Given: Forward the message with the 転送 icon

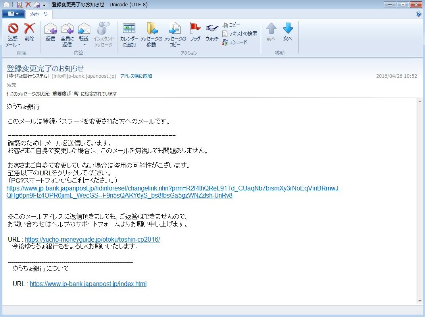Looking at the screenshot, I should coord(84,29).
